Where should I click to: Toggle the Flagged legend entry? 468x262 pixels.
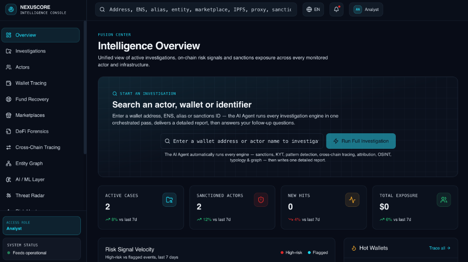point(318,253)
